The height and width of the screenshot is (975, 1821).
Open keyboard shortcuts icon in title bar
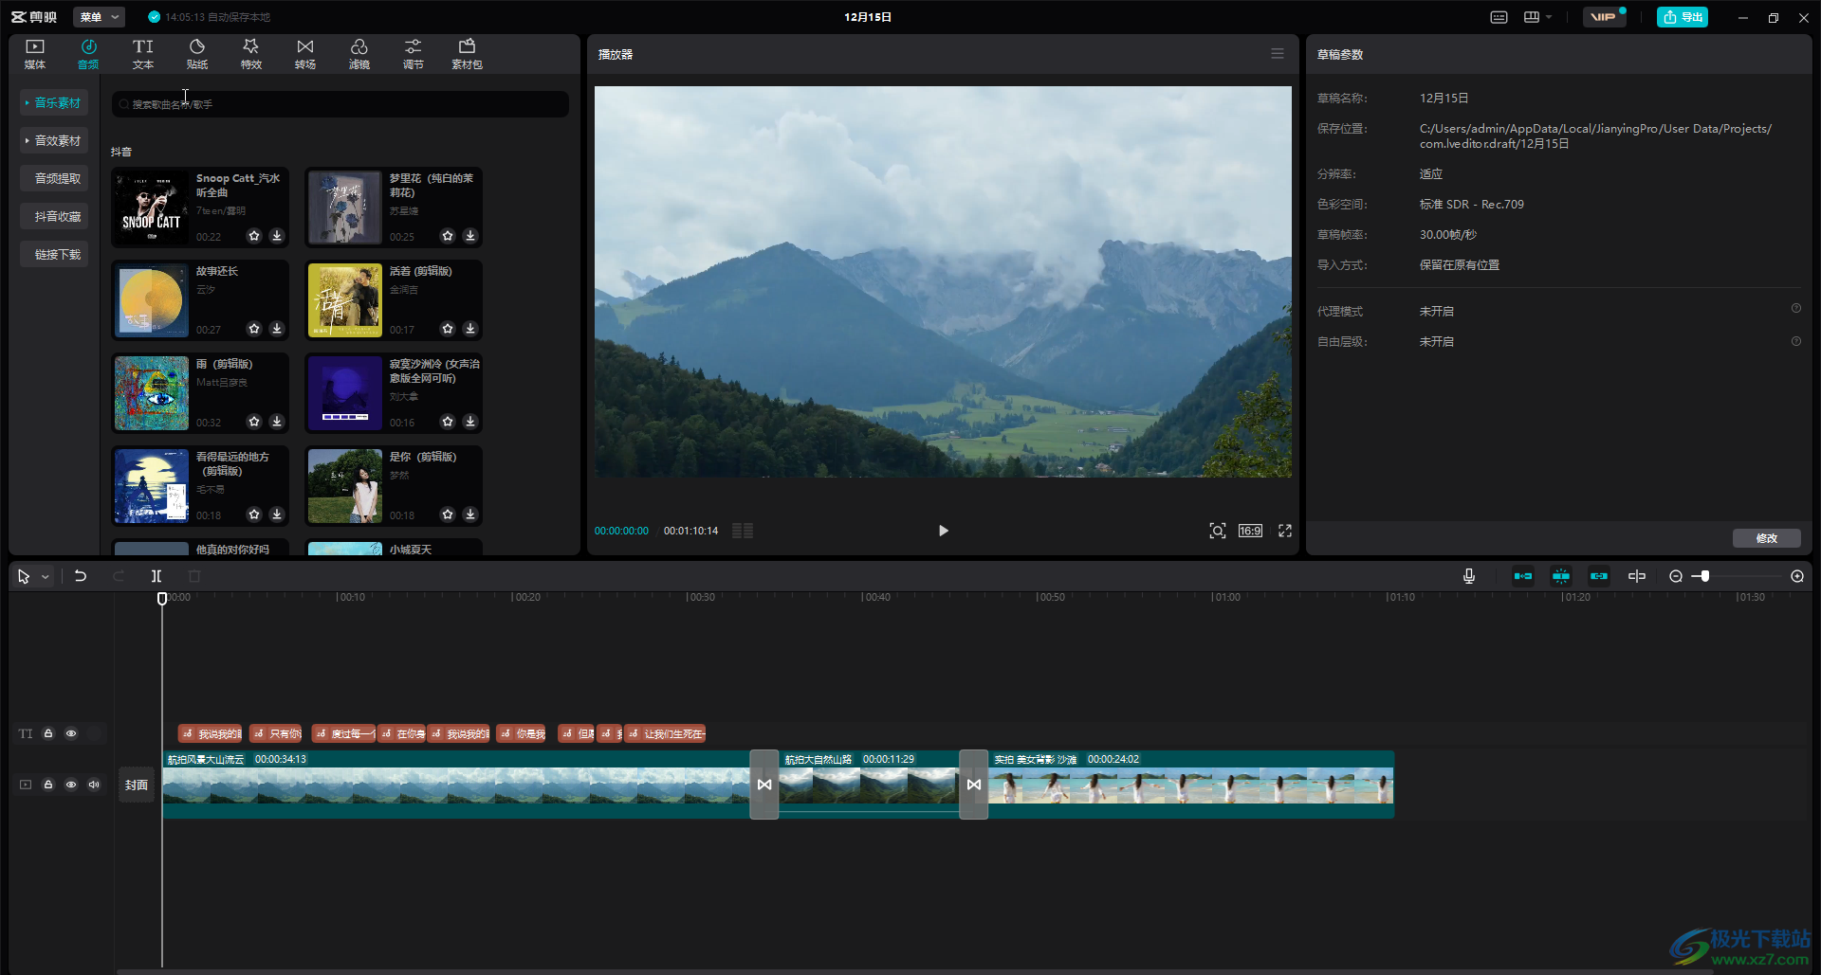[x=1499, y=17]
